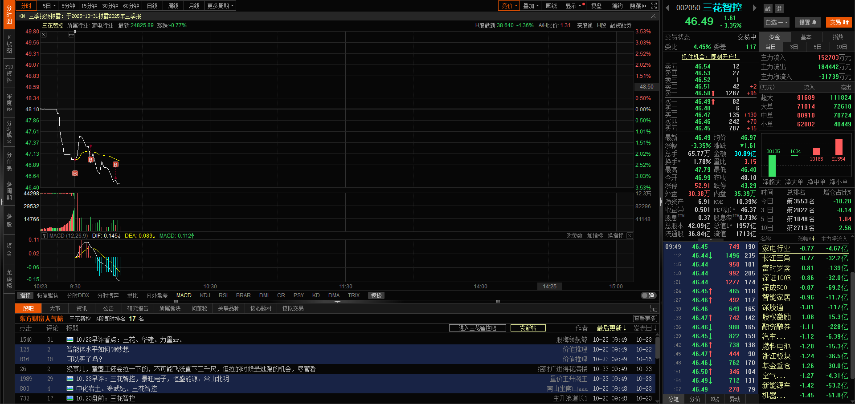Open the 交易 trade button
The height and width of the screenshot is (404, 855).
(x=839, y=22)
